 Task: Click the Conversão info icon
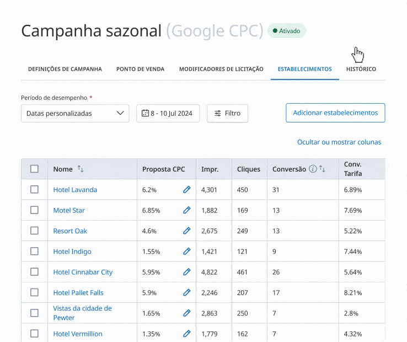coord(313,169)
